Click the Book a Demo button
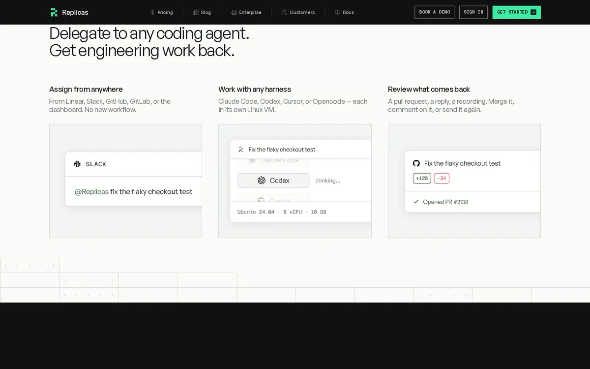 pos(435,12)
